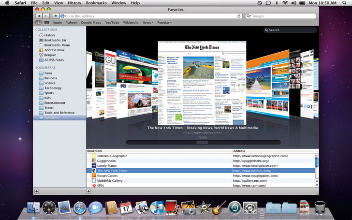Screen dimensions: 352x220
Task: Open the Show All Bookmarks book icon
Action: (38, 22)
